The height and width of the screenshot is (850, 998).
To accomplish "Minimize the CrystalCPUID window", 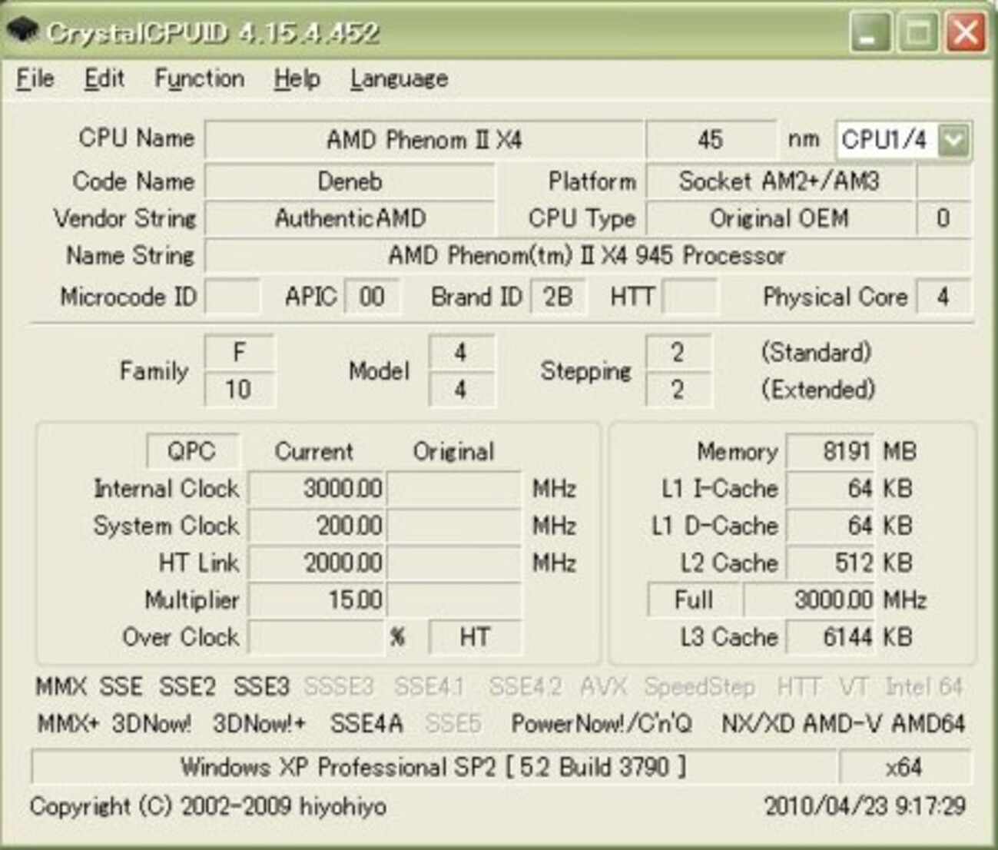I will [870, 32].
